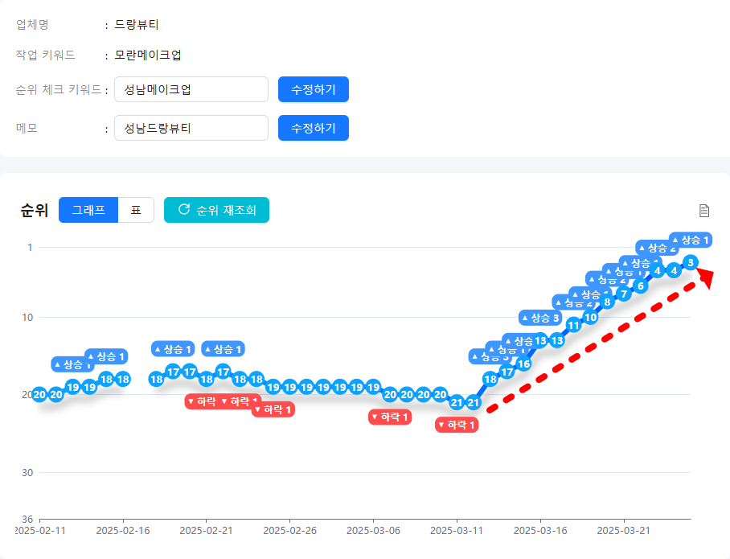Switch to the 표 tab
Image resolution: width=730 pixels, height=559 pixels.
[x=136, y=210]
